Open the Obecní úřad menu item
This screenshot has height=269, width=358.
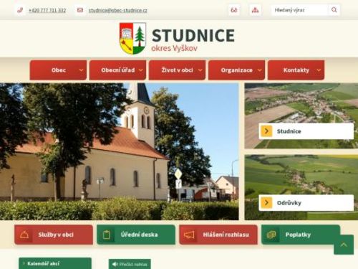117,70
